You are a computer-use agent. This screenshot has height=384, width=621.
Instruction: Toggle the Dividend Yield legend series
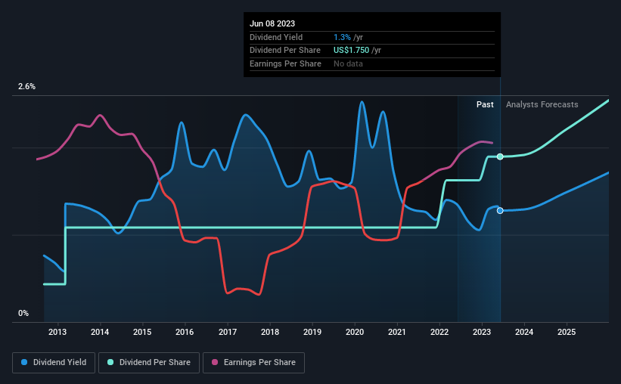pyautogui.click(x=54, y=363)
